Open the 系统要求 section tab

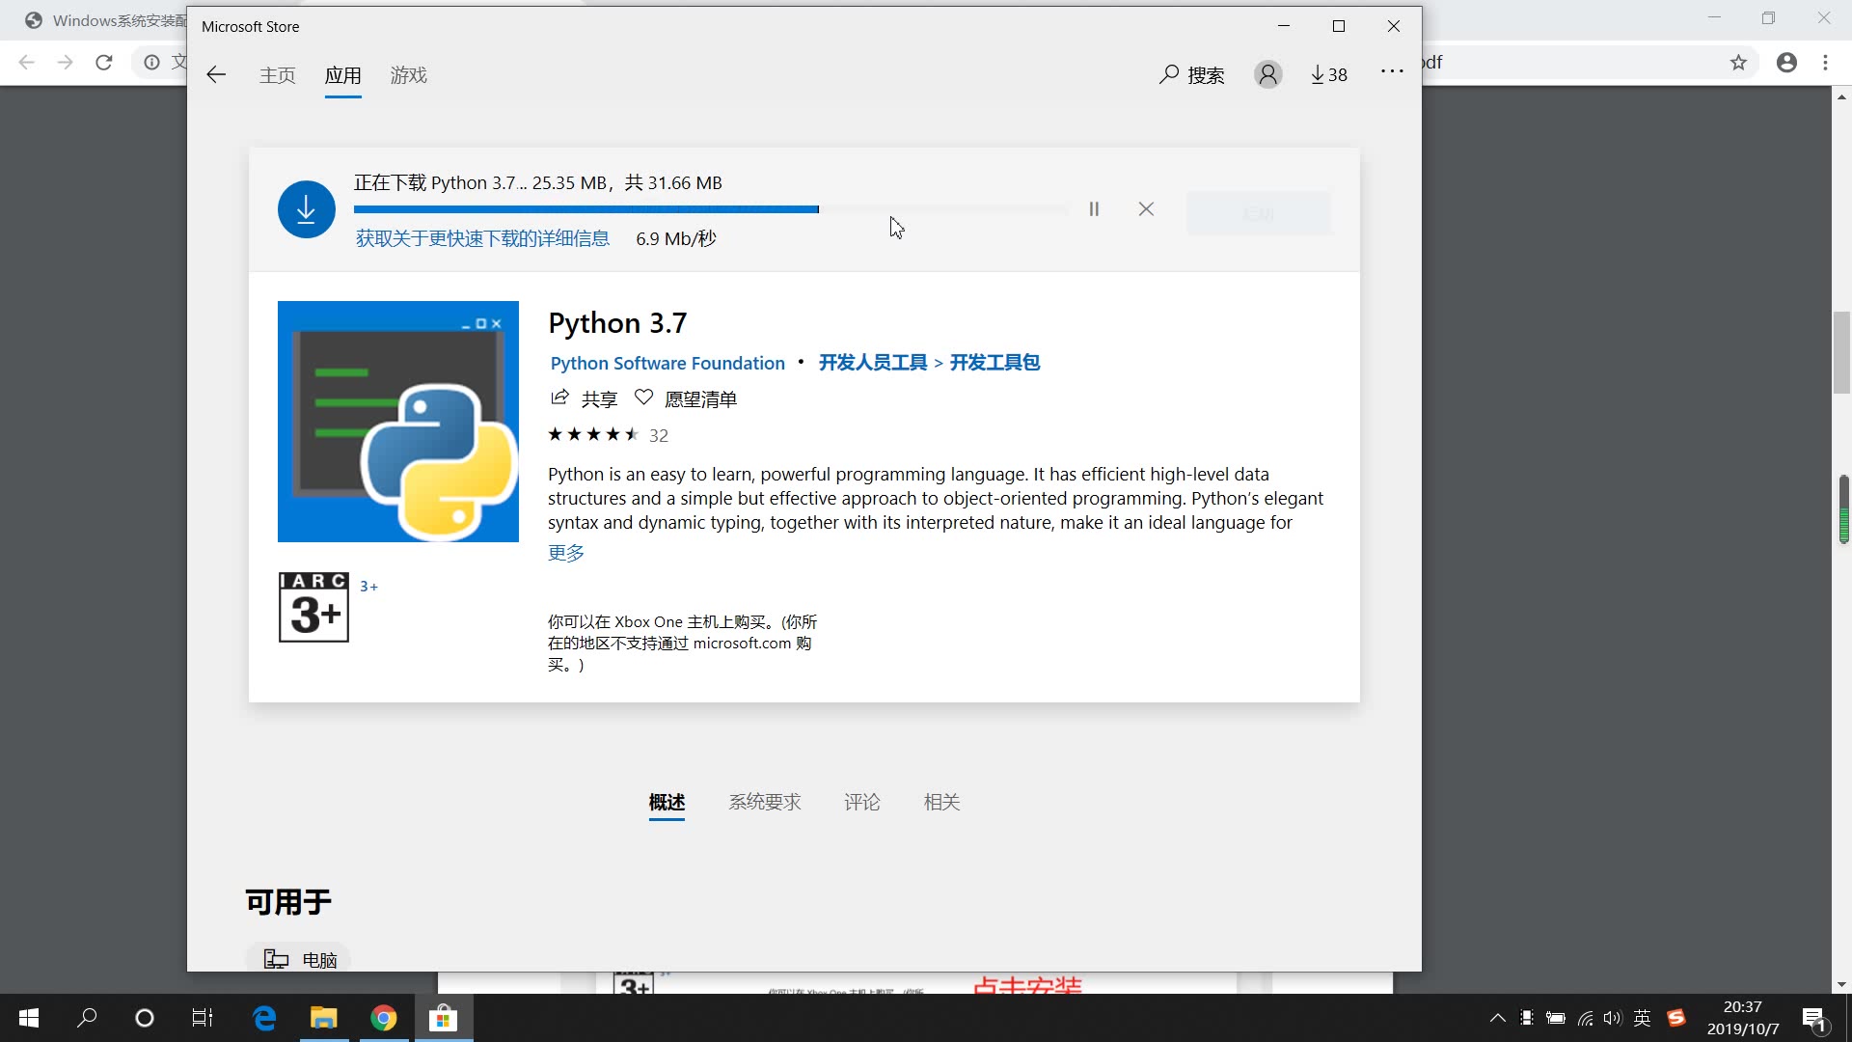click(x=765, y=802)
